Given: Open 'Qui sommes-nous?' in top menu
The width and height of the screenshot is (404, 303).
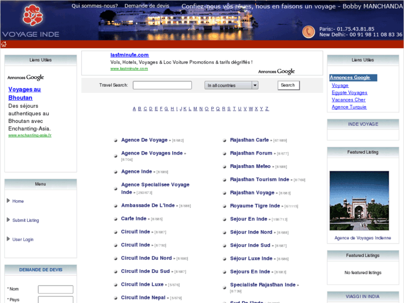Looking at the screenshot, I should click(x=94, y=6).
